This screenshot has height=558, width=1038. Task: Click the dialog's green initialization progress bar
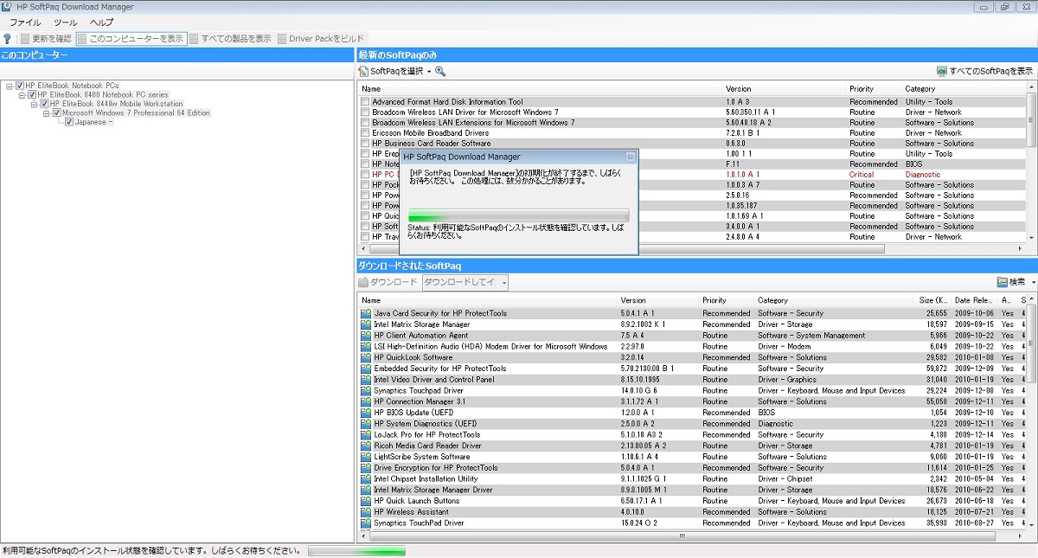click(519, 216)
